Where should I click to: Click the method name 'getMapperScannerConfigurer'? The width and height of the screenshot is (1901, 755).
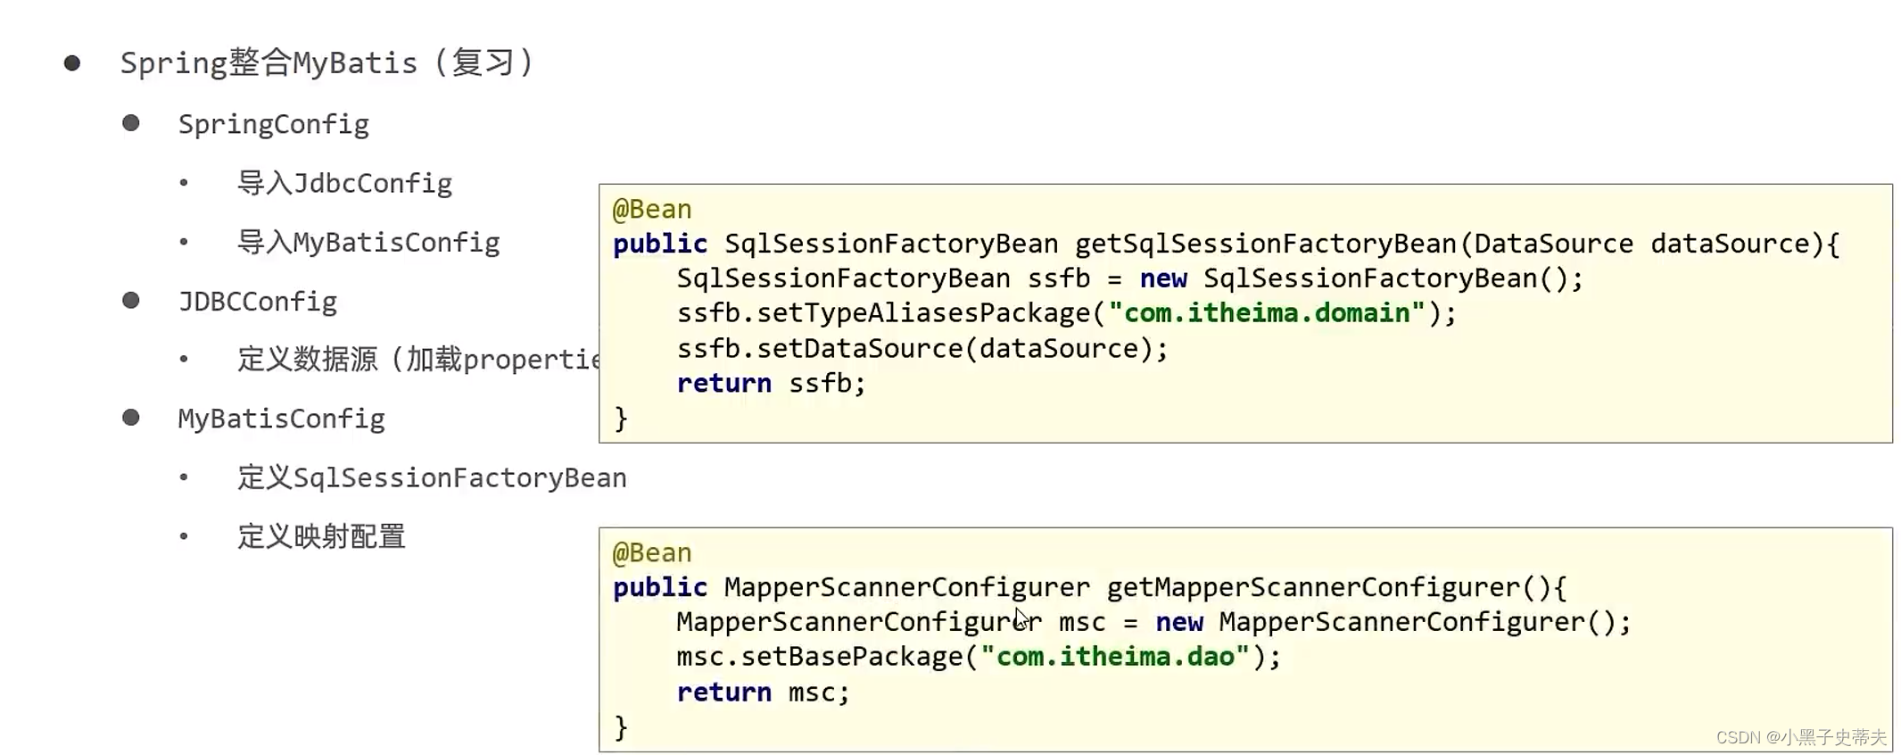pos(1313,587)
